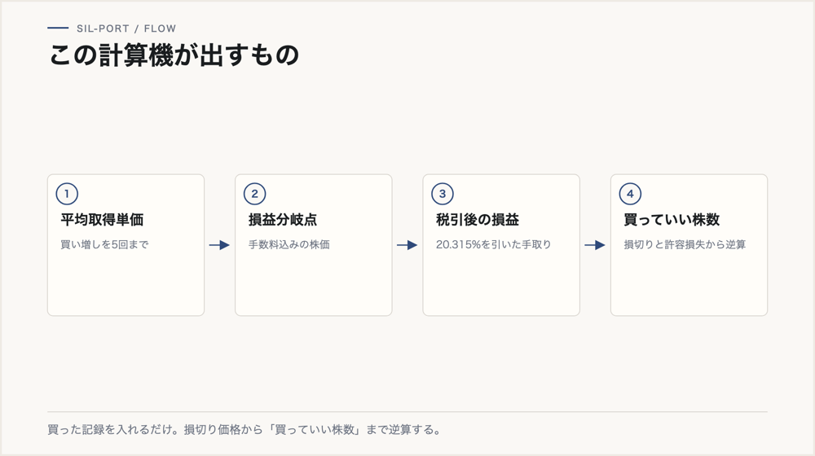The image size is (815, 456).
Task: Click the 損切りと許容損失から逆算 description
Action: coord(685,244)
